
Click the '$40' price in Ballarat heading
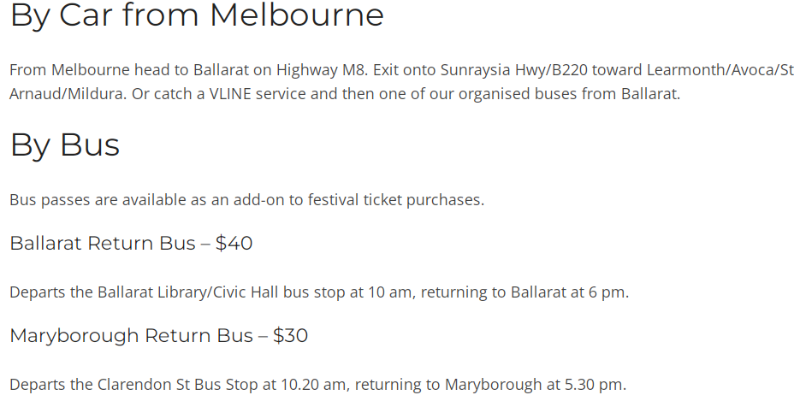[x=234, y=243]
